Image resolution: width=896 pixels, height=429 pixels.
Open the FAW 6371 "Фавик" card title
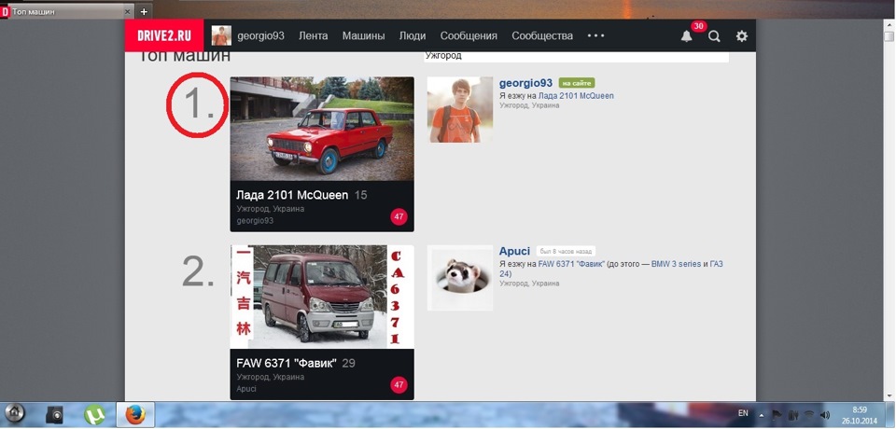pos(287,363)
